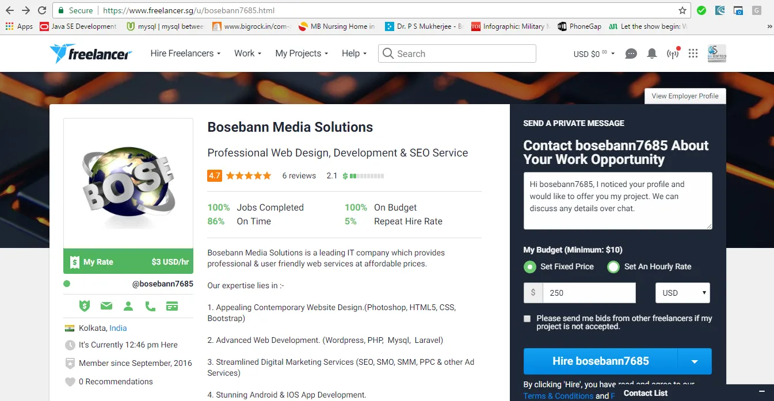Expand the Hire Freelancers menu
Image resolution: width=774 pixels, height=401 pixels.
point(185,54)
